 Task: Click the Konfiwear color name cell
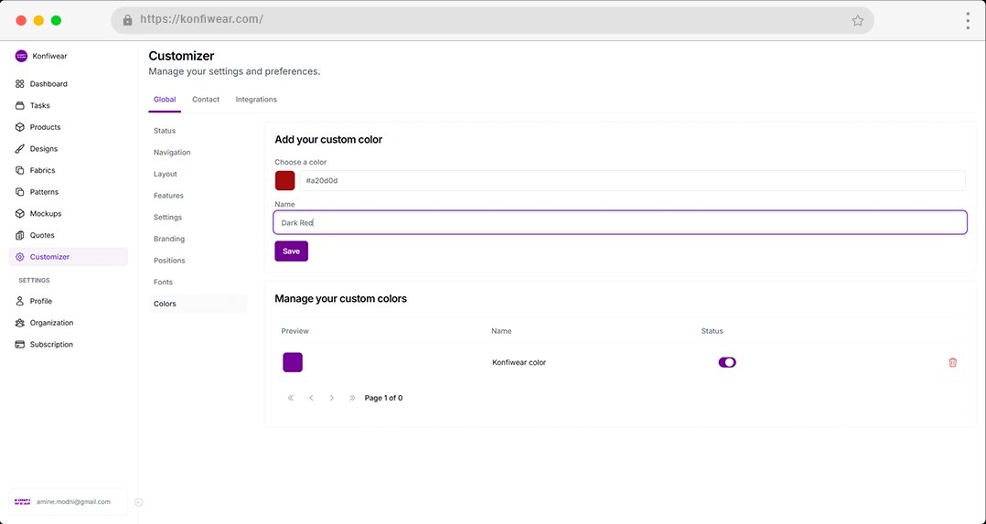(x=519, y=362)
